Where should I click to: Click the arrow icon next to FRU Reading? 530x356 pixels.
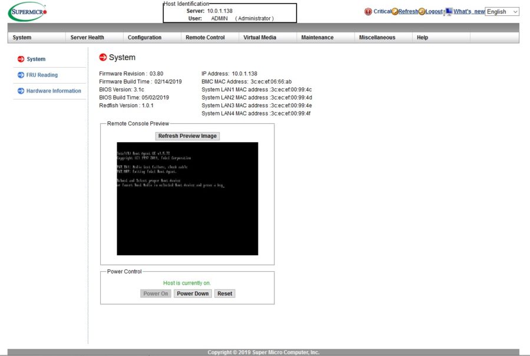click(22, 75)
